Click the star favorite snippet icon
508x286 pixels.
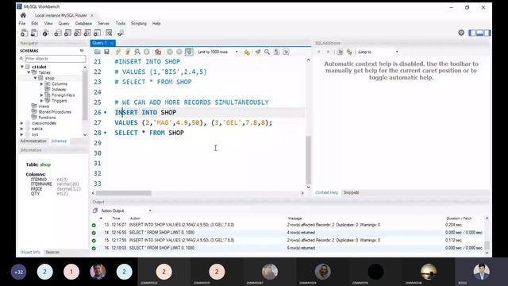coord(247,52)
